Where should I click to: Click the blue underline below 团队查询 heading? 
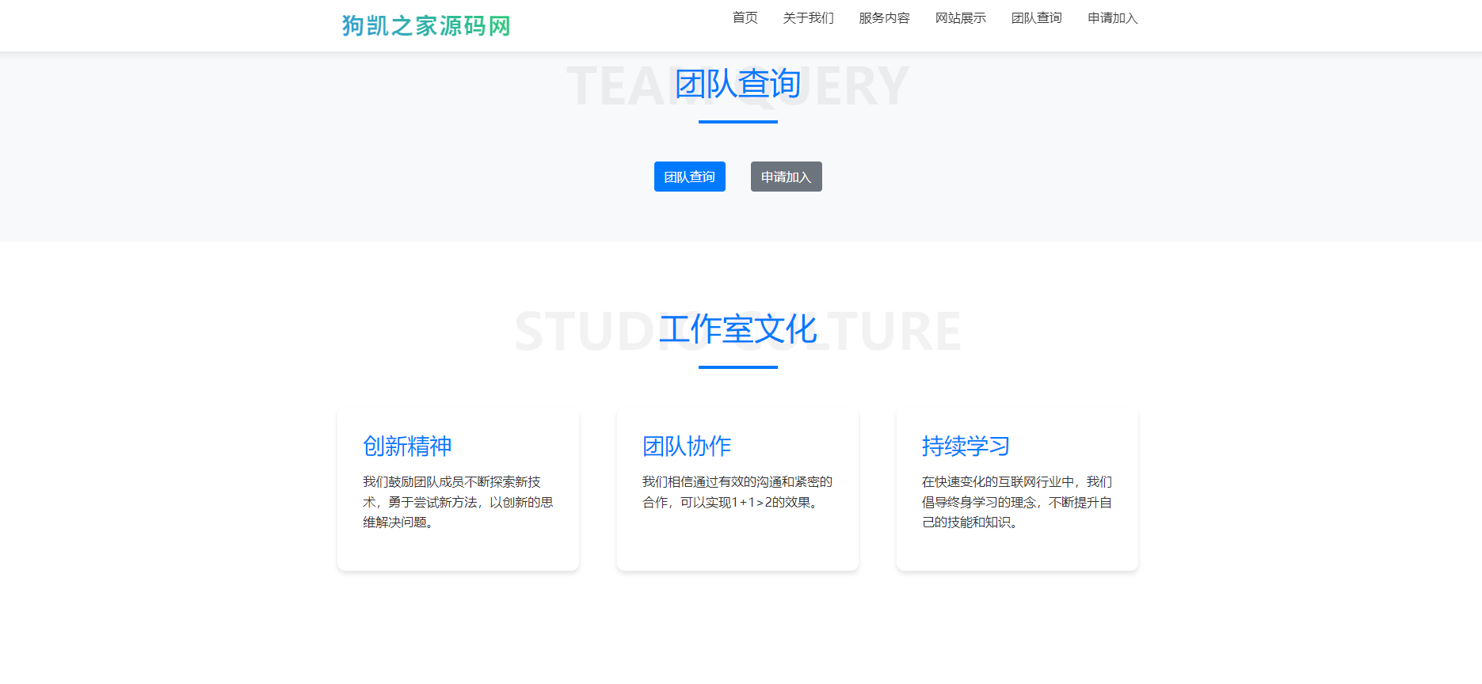(738, 122)
